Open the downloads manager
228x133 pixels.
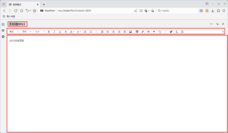click(213, 11)
